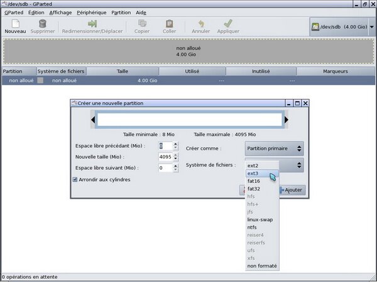377x282 pixels.
Task: Click the Coller clipboard icon
Action: [169, 24]
